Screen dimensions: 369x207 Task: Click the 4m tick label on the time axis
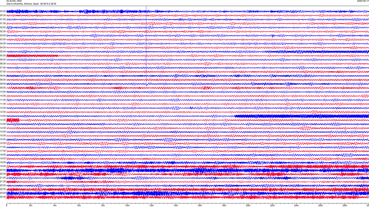coord(55,205)
